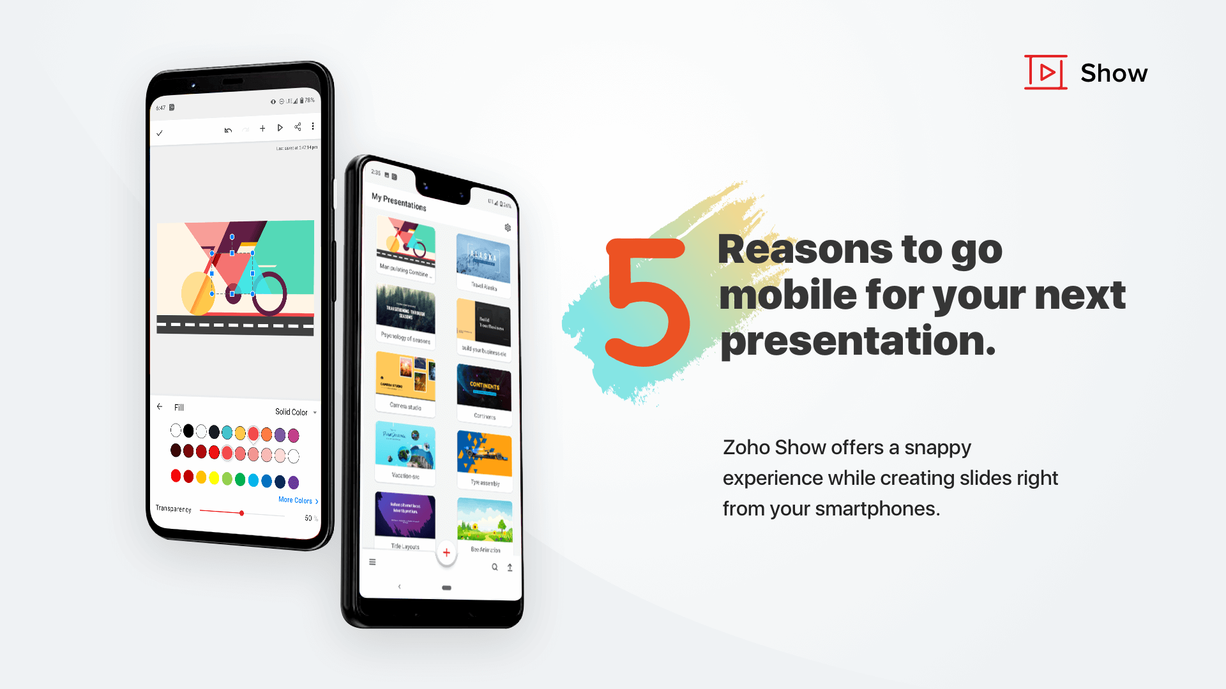The height and width of the screenshot is (689, 1226).
Task: Click the floating red add button
Action: 446,552
